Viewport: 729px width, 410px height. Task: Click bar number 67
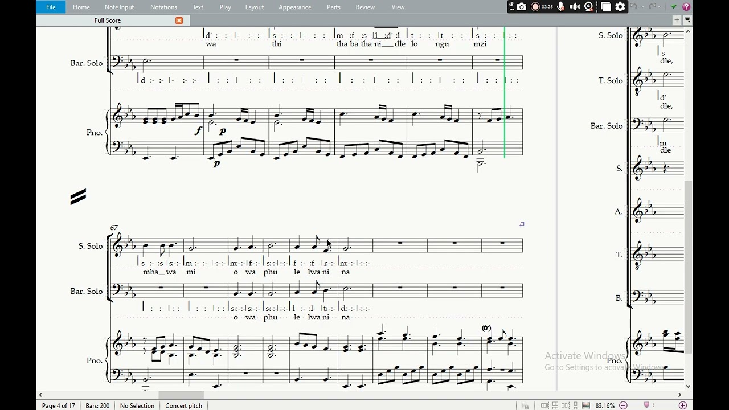pyautogui.click(x=114, y=228)
